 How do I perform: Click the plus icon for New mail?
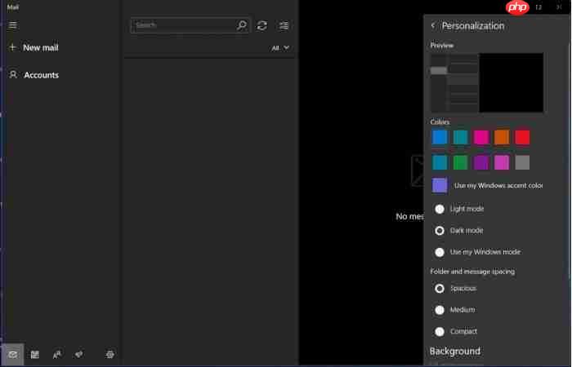coord(12,47)
